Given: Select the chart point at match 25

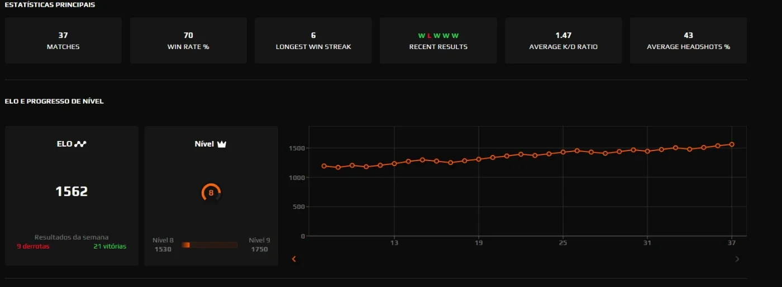Looking at the screenshot, I should [x=563, y=152].
